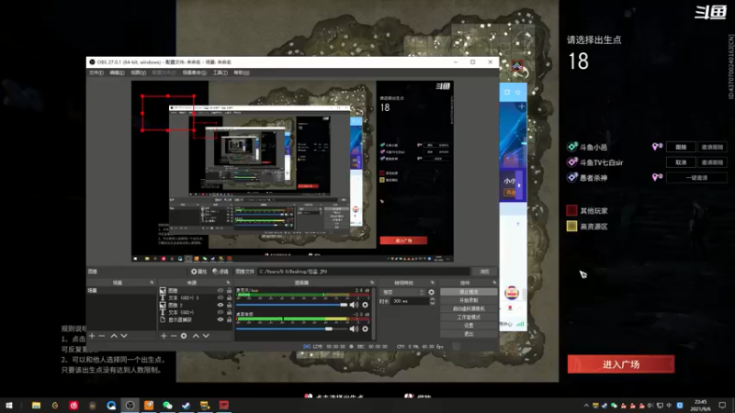
Task: Toggle the lock on the 图像 source
Action: [229, 291]
